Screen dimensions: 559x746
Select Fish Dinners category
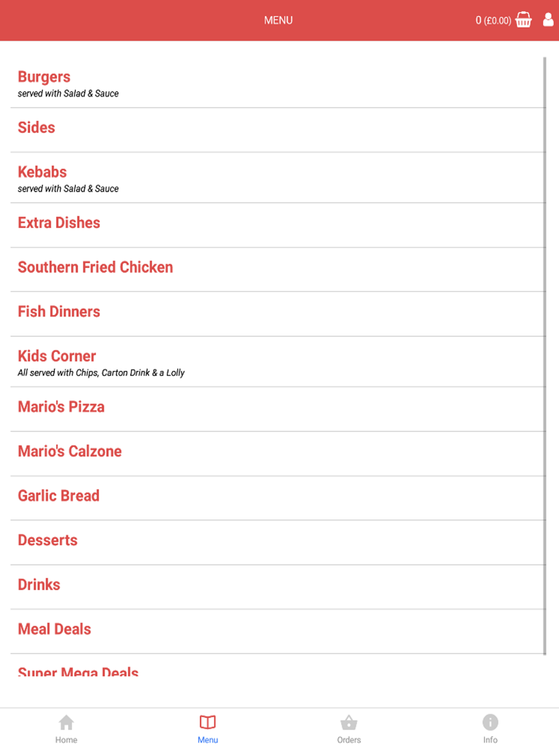tap(278, 314)
